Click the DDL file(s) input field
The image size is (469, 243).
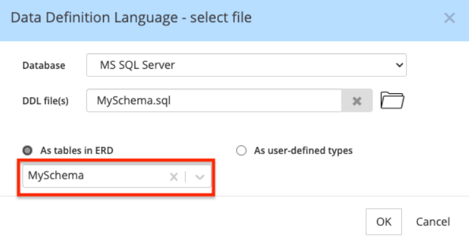[x=214, y=100]
